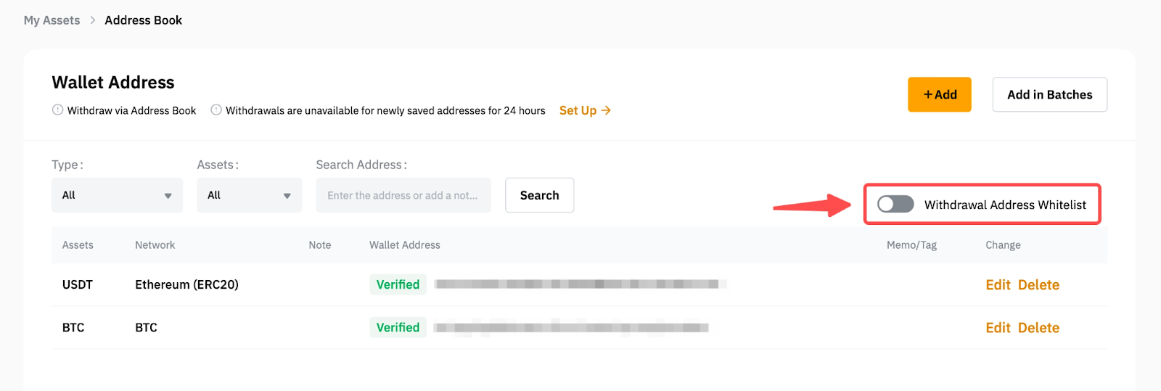Open the Set Up link
Viewport: 1161px width, 391px height.
(x=578, y=110)
